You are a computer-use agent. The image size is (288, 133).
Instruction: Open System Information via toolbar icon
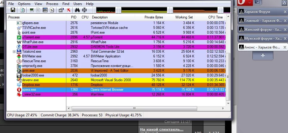click(x=32, y=10)
